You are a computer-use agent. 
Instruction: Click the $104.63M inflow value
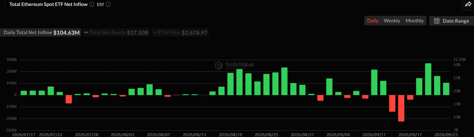coord(66,33)
